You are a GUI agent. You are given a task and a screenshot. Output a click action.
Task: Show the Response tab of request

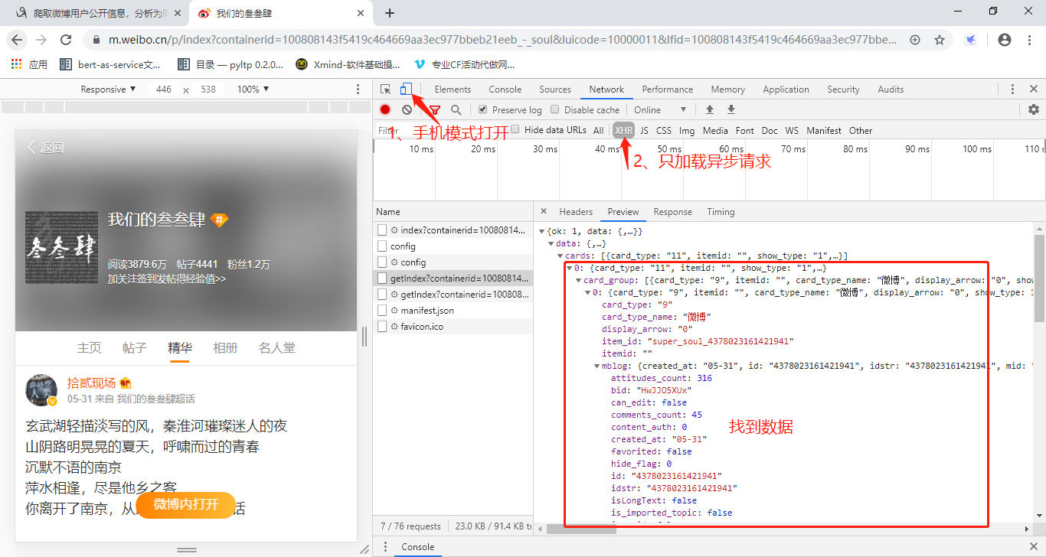673,212
